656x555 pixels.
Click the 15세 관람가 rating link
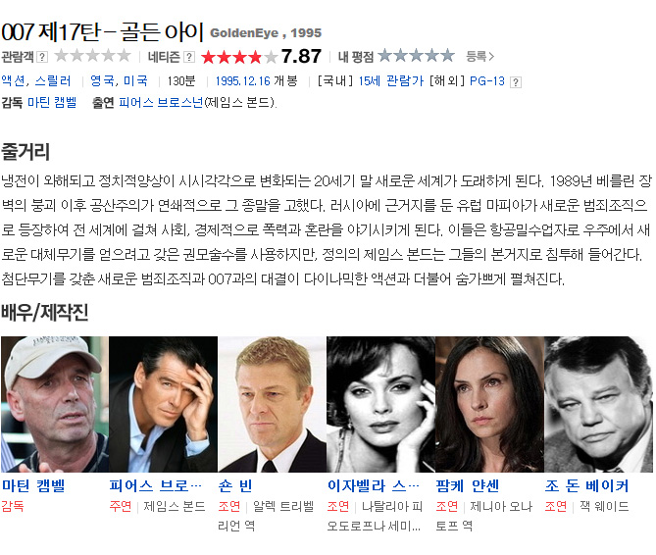coord(390,80)
